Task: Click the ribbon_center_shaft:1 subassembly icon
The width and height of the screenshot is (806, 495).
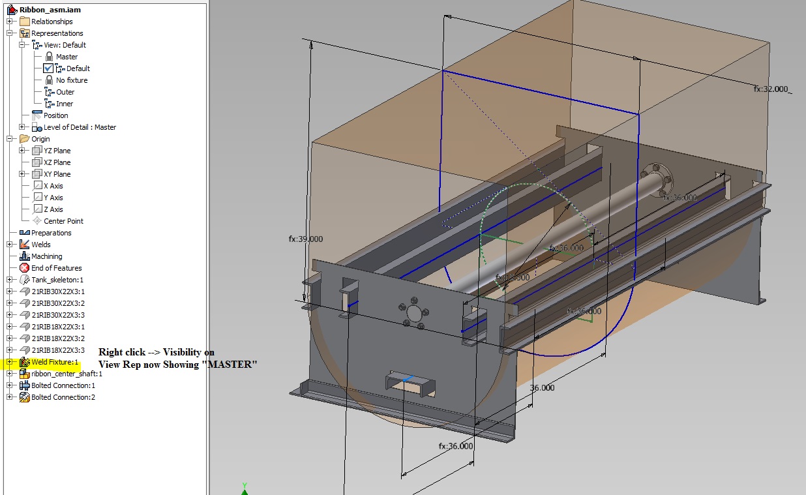Action: click(24, 374)
